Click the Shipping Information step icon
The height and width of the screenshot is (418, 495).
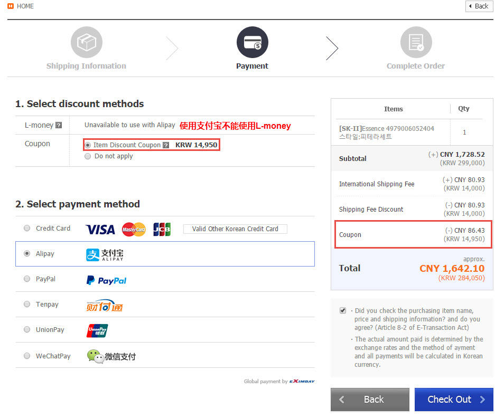click(x=87, y=42)
